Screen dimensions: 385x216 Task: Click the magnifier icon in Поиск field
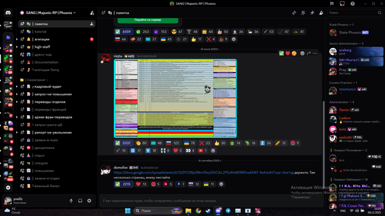pos(380,13)
